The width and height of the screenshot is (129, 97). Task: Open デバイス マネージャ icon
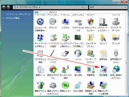(116, 22)
